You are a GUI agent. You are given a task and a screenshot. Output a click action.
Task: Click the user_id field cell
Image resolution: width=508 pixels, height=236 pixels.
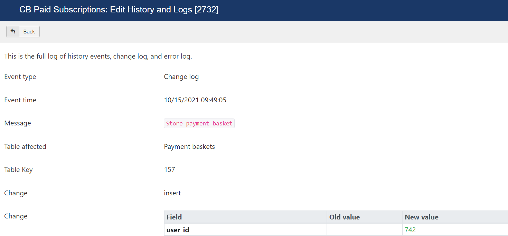[x=245, y=230]
